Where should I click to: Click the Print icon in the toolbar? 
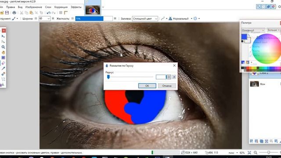click(x=14, y=13)
